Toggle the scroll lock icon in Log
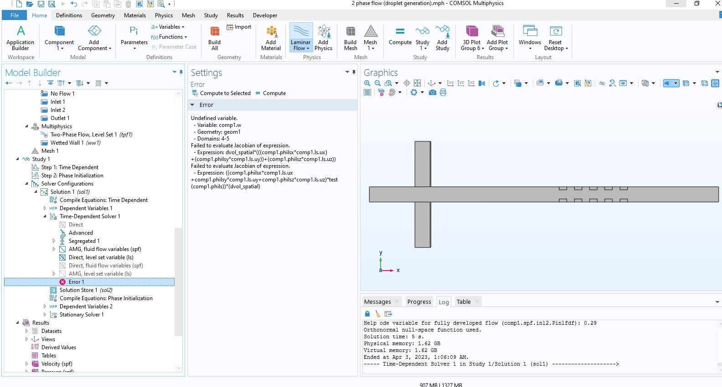The width and height of the screenshot is (722, 387). click(367, 314)
